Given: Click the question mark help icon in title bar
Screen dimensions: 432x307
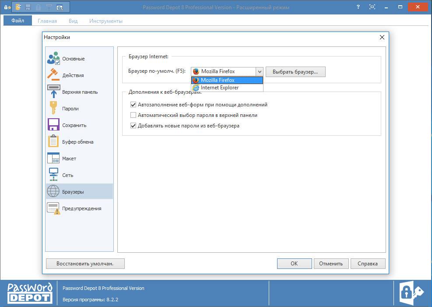Looking at the screenshot, I should [x=358, y=7].
